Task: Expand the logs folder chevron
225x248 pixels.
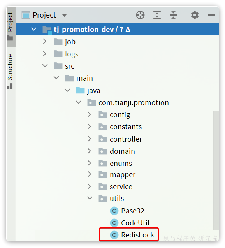Action: pos(45,54)
